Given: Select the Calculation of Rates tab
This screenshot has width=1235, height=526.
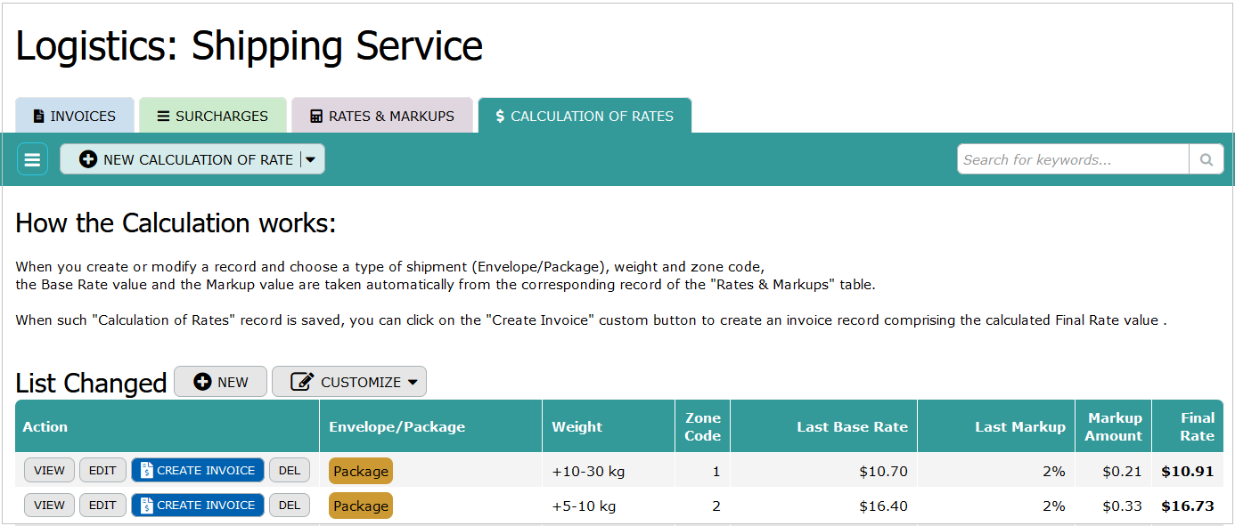Looking at the screenshot, I should [585, 117].
